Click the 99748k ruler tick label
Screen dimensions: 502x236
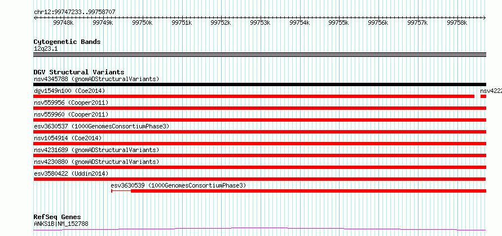coord(63,23)
